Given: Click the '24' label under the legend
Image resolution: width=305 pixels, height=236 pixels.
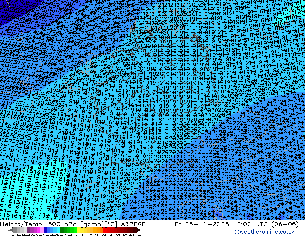Looking at the screenshot, I should coord(104,235).
